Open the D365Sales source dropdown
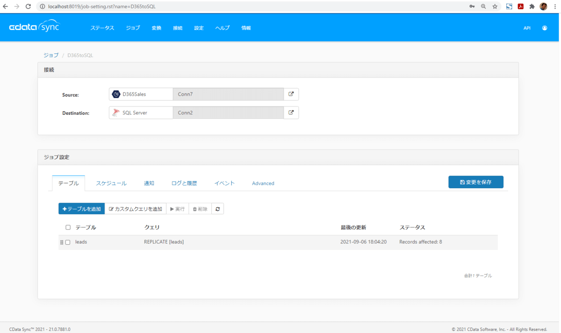 coord(141,94)
